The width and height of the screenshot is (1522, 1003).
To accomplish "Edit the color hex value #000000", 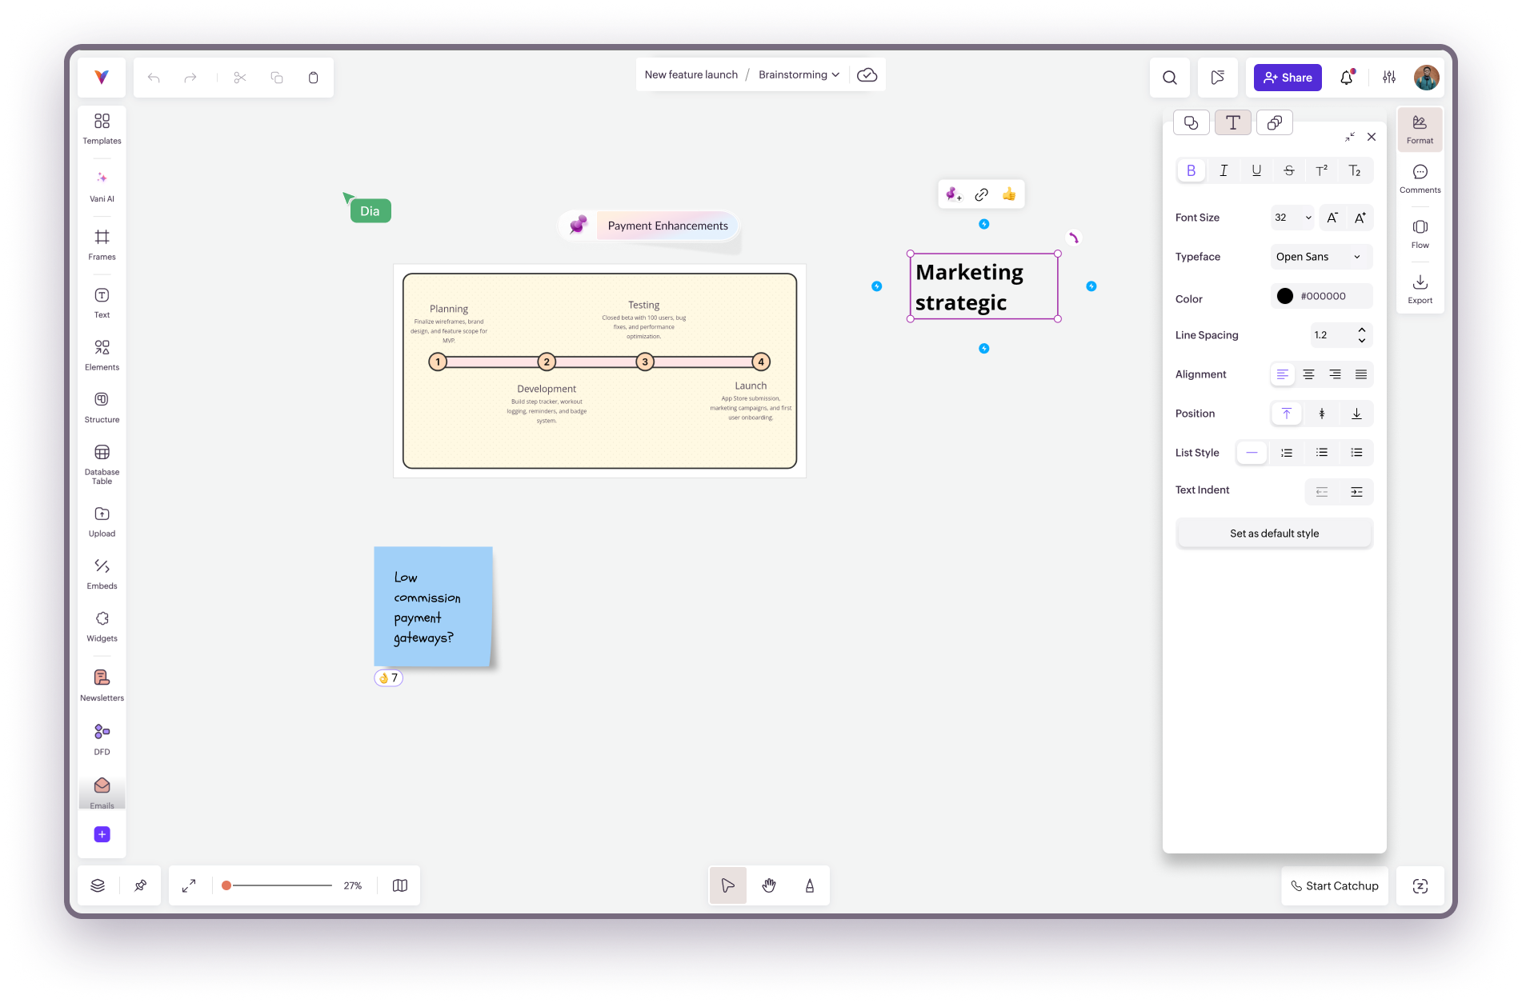I will pyautogui.click(x=1324, y=296).
